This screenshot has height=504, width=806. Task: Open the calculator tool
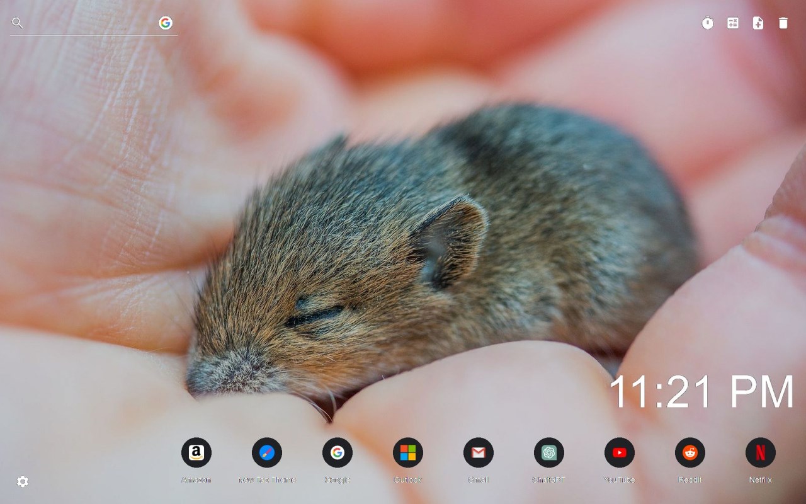pos(733,23)
